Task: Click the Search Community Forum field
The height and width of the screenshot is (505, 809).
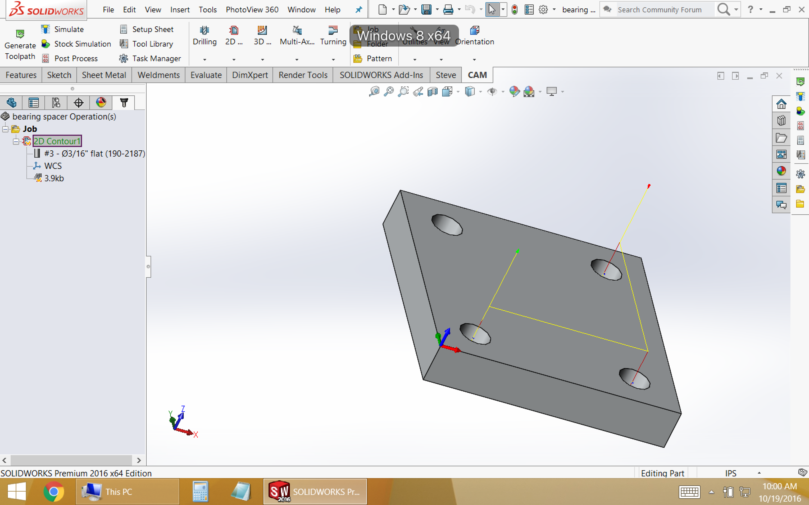Action: [665, 10]
